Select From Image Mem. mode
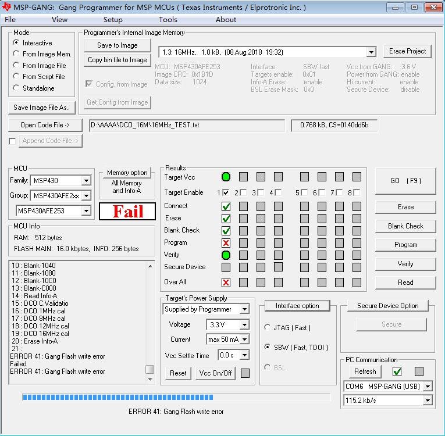Viewport: 445px width, 436px height. click(16, 53)
